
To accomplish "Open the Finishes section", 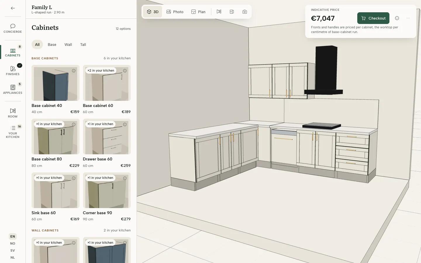I will pyautogui.click(x=13, y=71).
